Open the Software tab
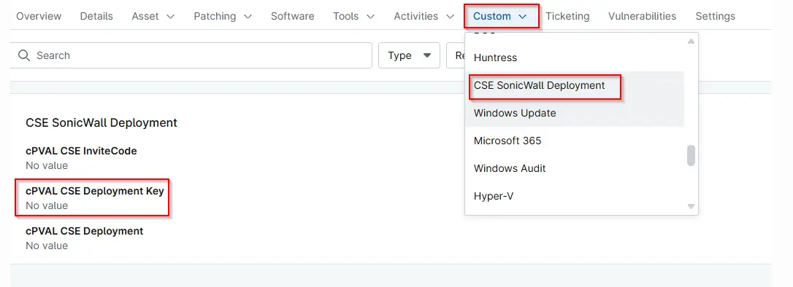 tap(292, 16)
